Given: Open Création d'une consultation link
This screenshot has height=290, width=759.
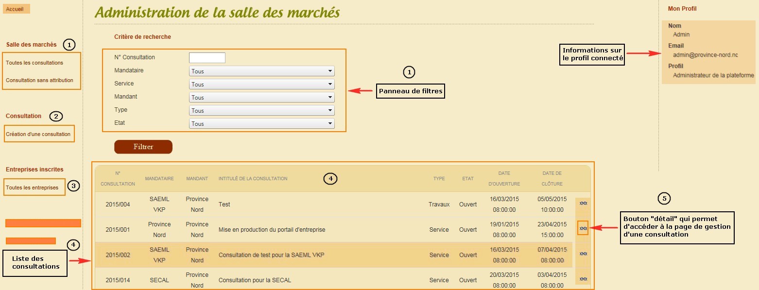Looking at the screenshot, I should pos(38,134).
